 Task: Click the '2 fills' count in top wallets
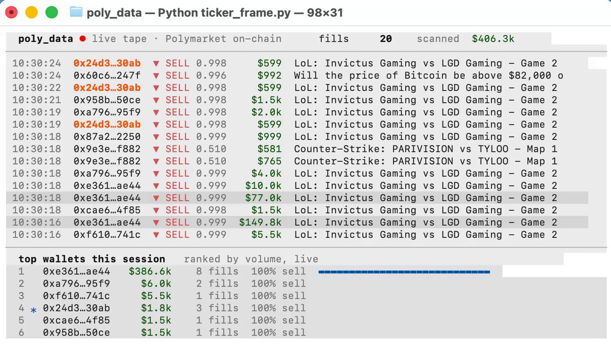click(217, 284)
